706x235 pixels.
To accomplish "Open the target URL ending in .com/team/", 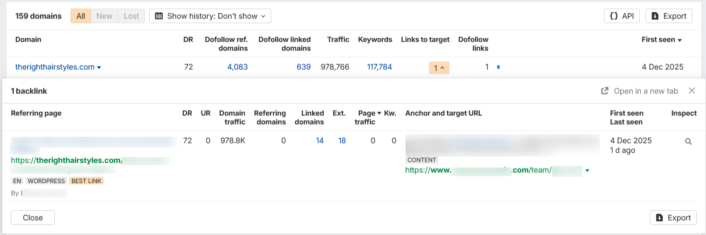I will pyautogui.click(x=494, y=170).
